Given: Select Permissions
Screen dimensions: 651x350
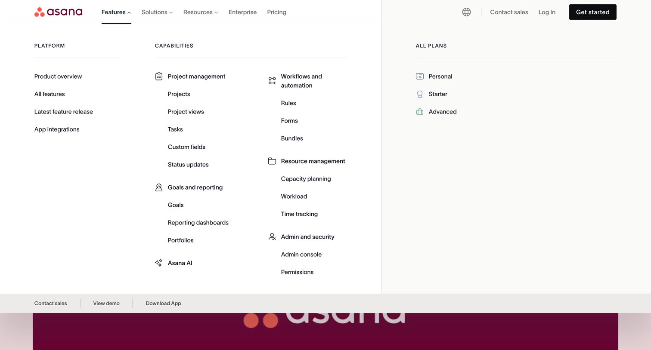Looking at the screenshot, I should click(x=297, y=272).
